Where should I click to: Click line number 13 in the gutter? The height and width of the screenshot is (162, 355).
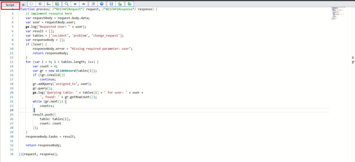click(x=11, y=62)
